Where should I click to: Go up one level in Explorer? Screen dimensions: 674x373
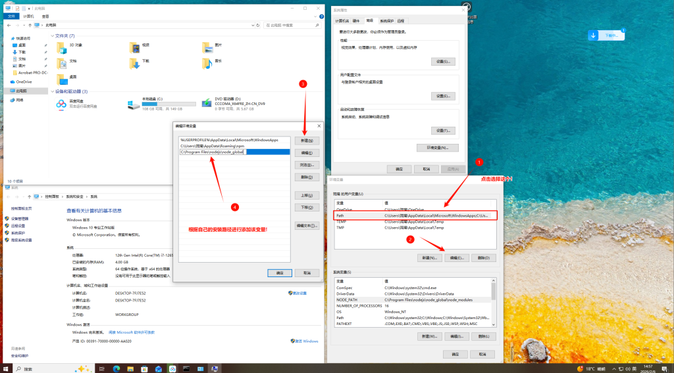click(x=30, y=26)
